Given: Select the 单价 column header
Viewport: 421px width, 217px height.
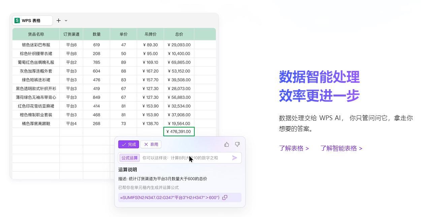Looking at the screenshot, I should 124,34.
